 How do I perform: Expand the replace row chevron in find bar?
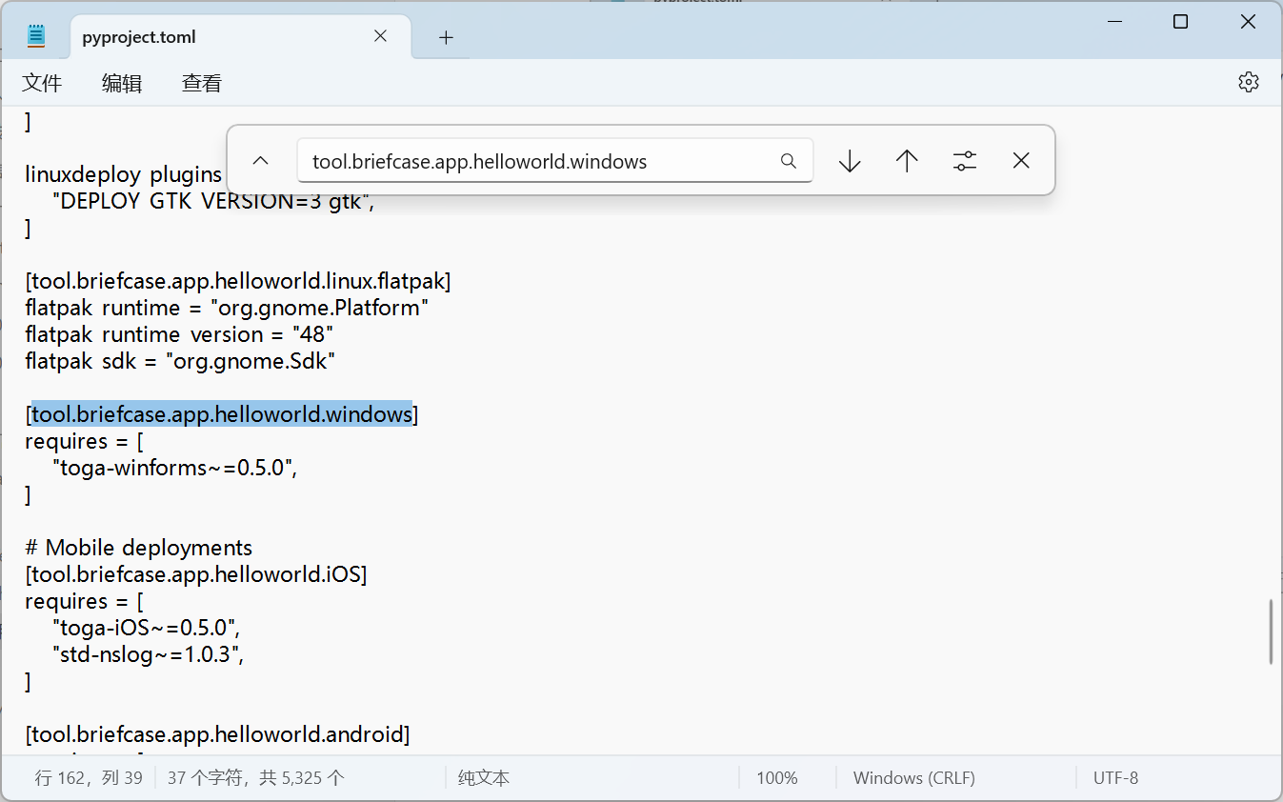tap(260, 161)
